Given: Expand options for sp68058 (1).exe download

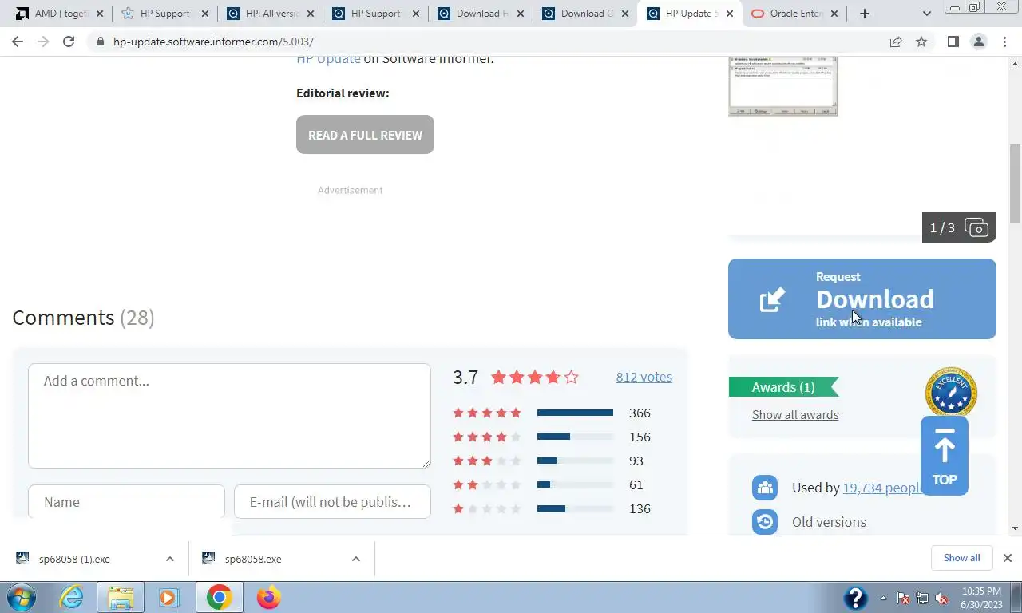Looking at the screenshot, I should (x=169, y=559).
